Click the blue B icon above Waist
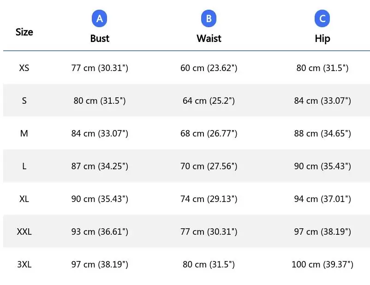370x285 pixels. click(x=209, y=18)
